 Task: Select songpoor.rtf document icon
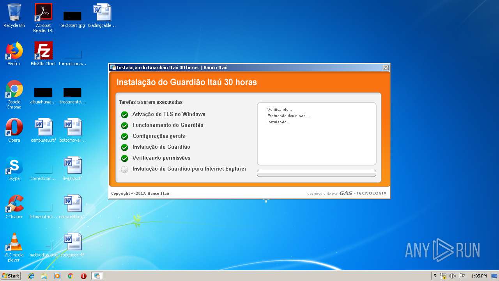[73, 245]
